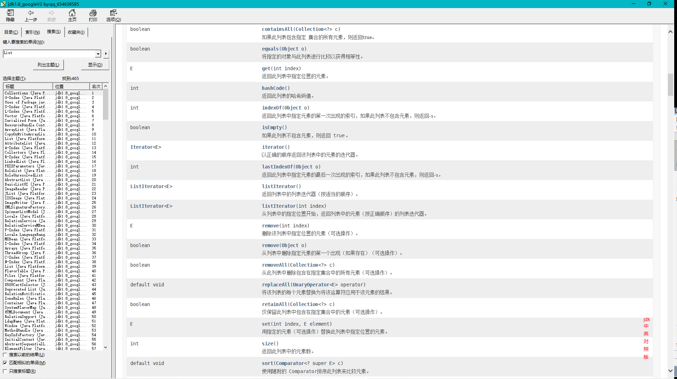Click the Hide (隐藏) toolbar icon
Screen dimensions: 677x379
[x=10, y=13]
